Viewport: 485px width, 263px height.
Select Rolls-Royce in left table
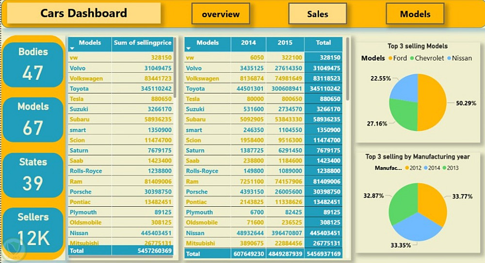(86, 171)
